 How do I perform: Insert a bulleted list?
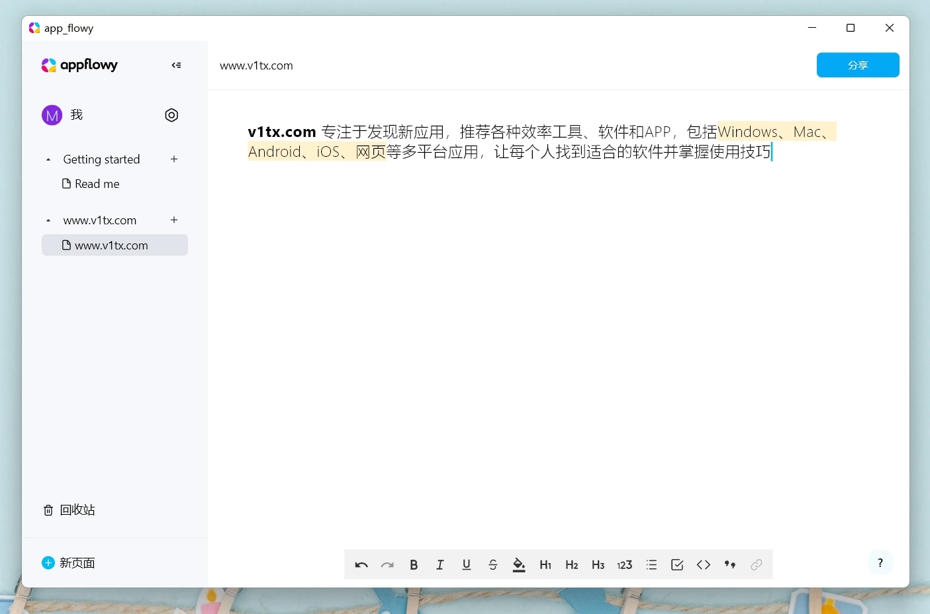coord(651,564)
